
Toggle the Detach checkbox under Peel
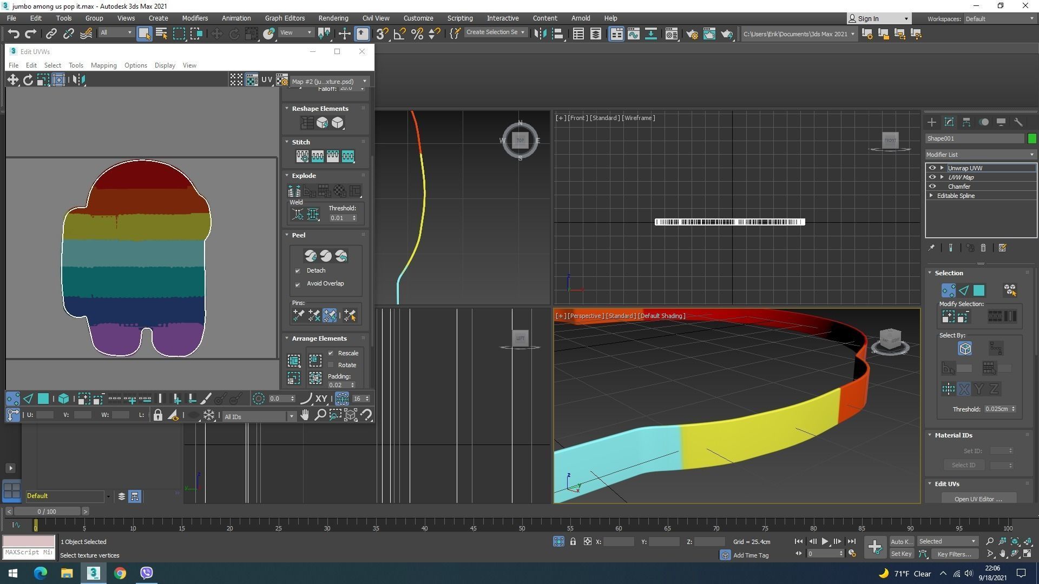[298, 270]
